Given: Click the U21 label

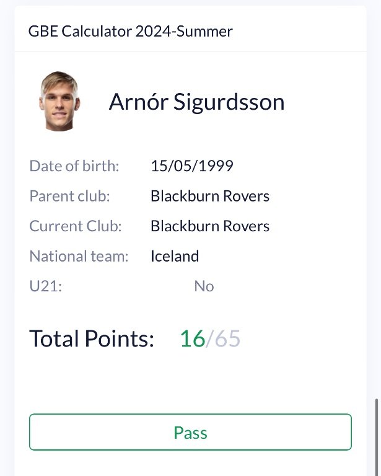Looking at the screenshot, I should point(46,286).
